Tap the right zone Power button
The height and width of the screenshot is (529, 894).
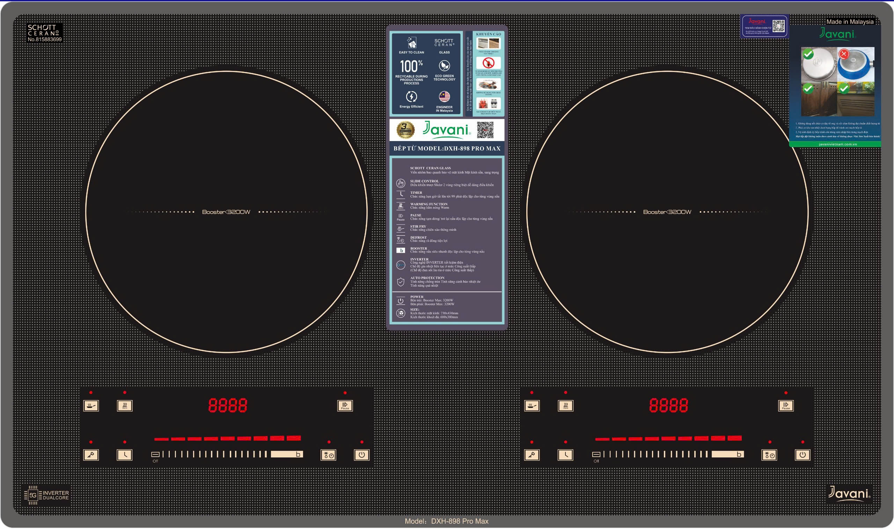(x=803, y=455)
